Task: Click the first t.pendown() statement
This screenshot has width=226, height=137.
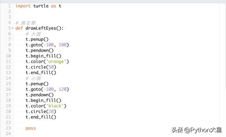Action: point(40,51)
